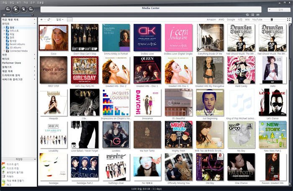Skip to the previous track
293x191 pixels.
(8, 9)
